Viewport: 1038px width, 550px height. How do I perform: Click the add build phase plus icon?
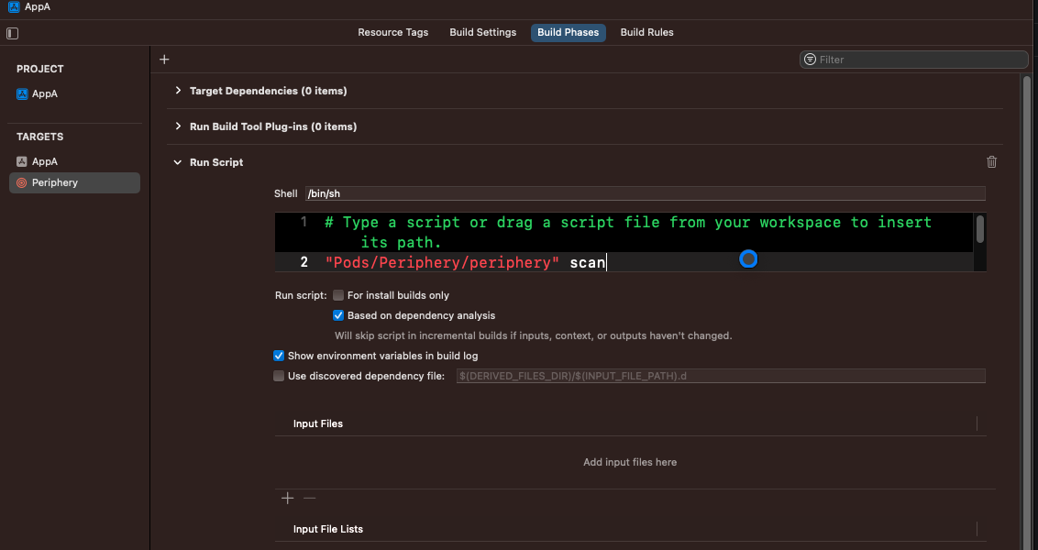pos(164,59)
